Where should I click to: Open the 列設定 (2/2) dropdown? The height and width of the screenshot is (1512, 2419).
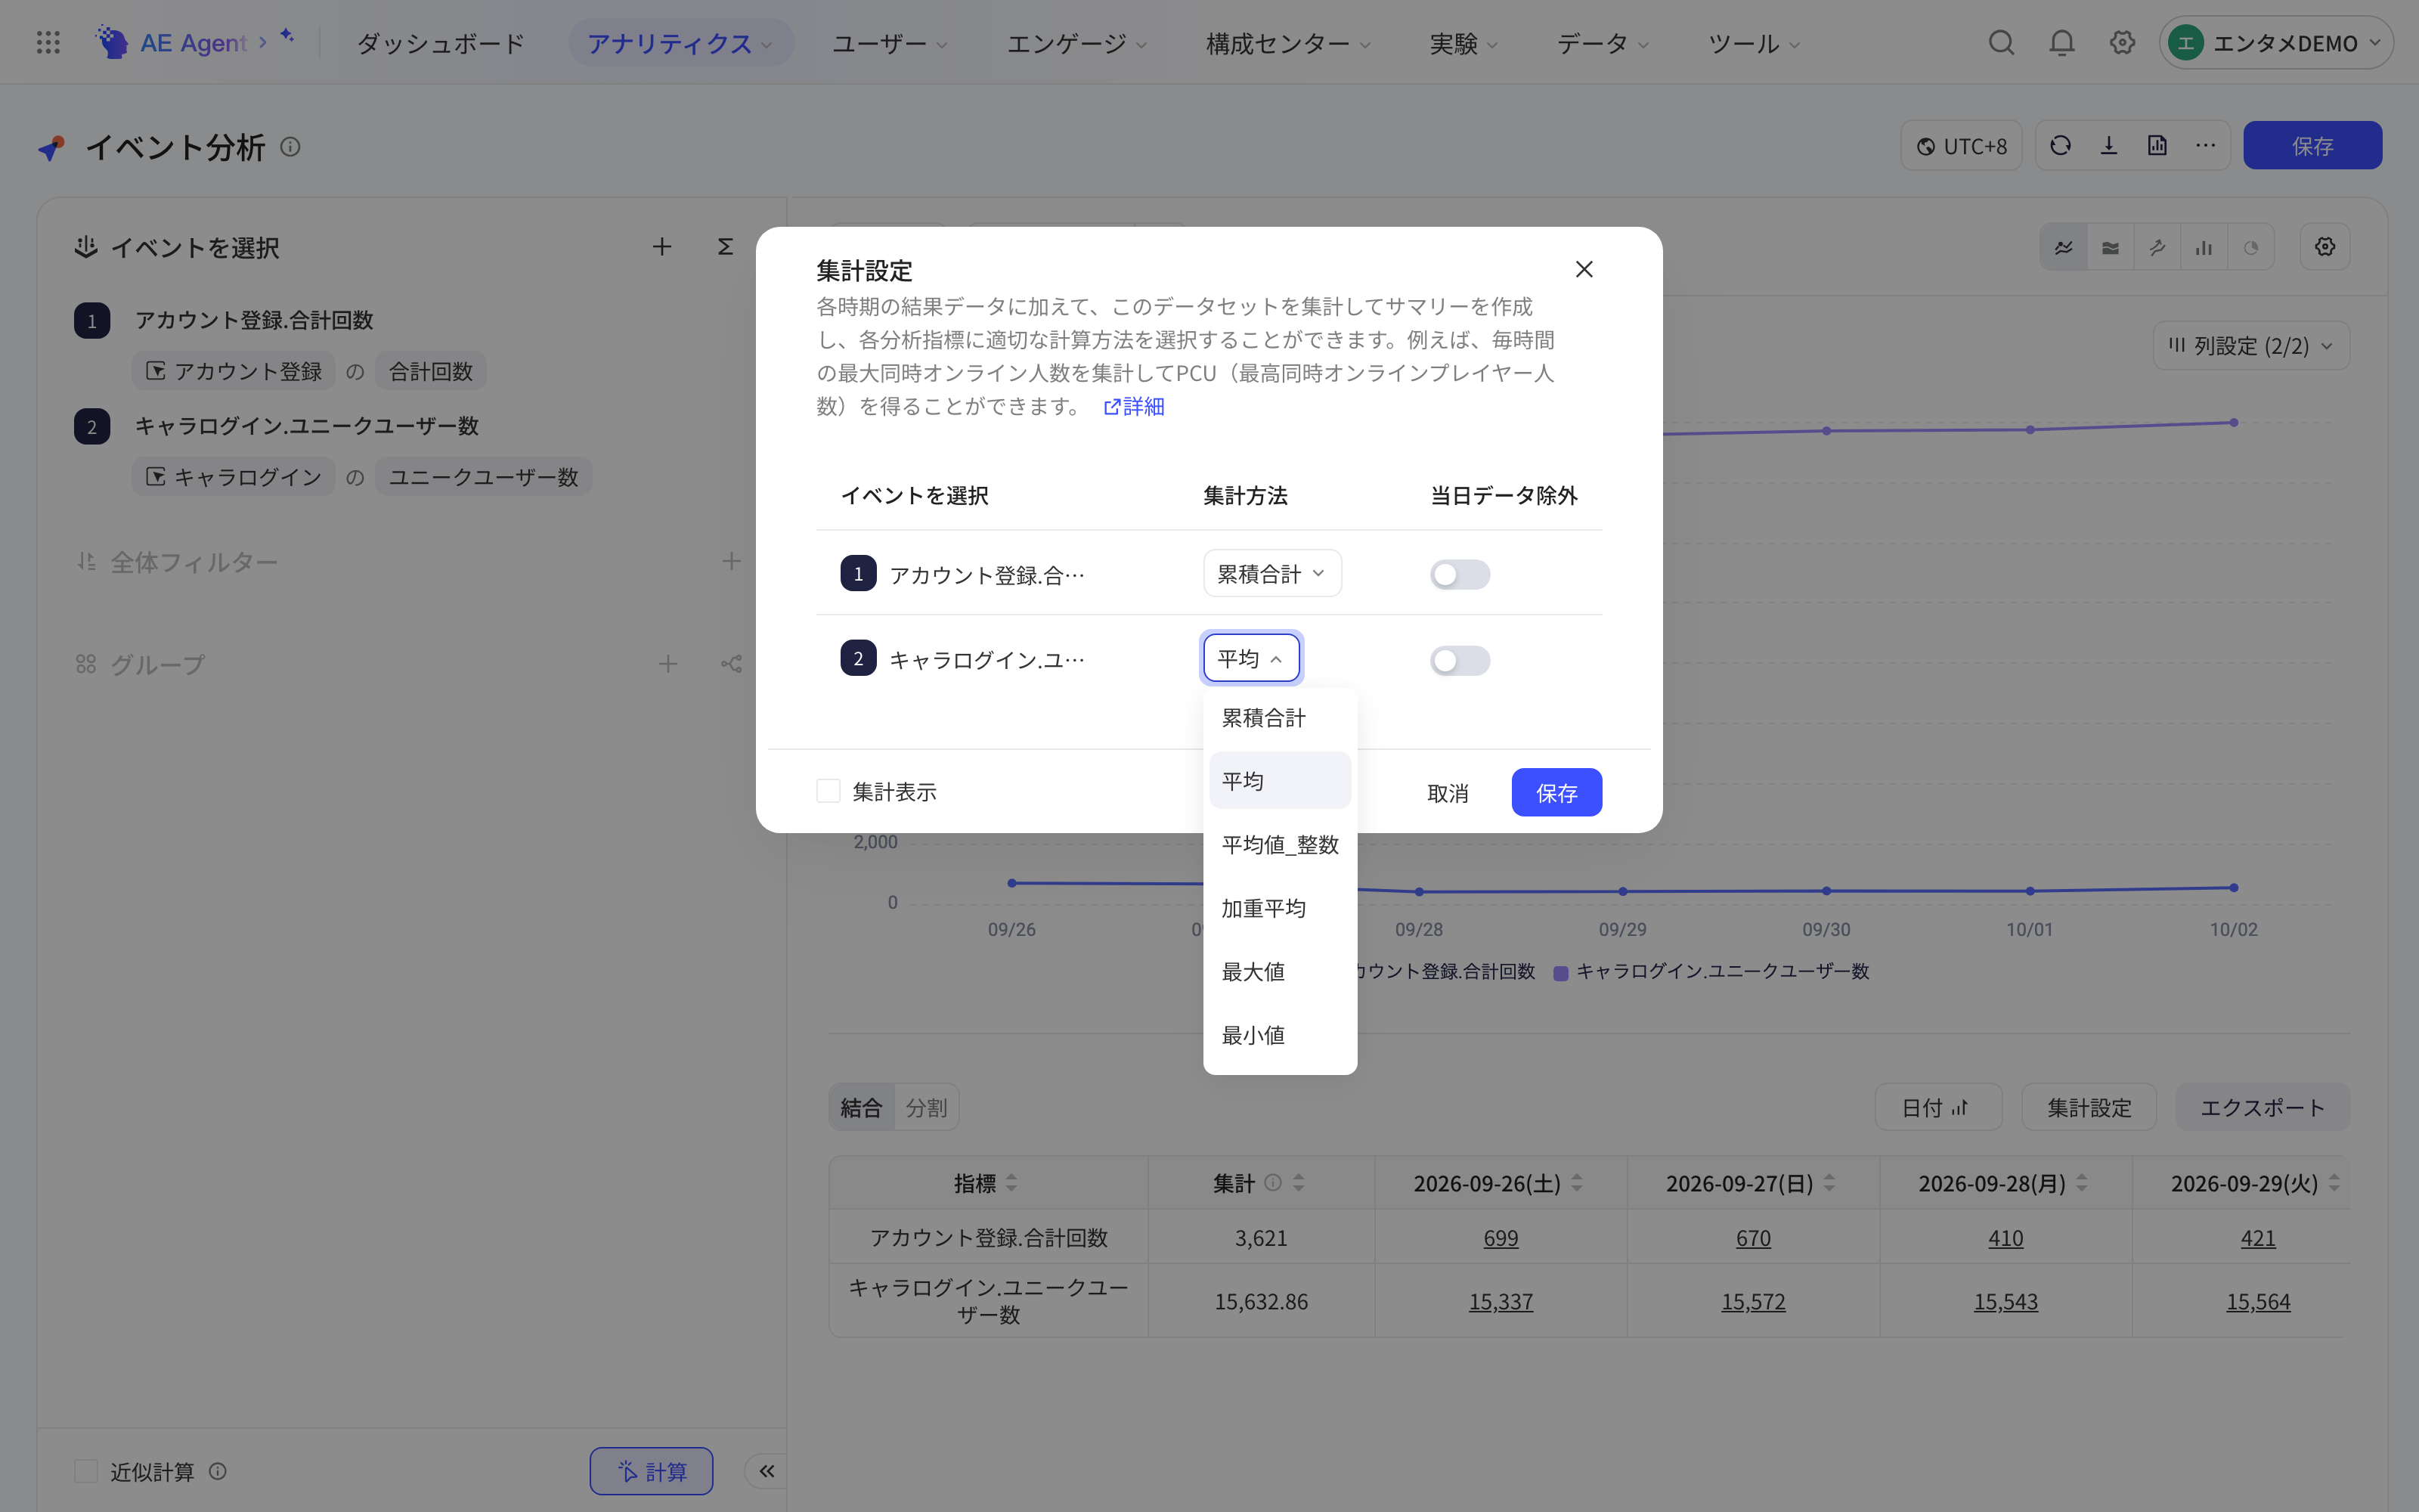[x=2251, y=346]
